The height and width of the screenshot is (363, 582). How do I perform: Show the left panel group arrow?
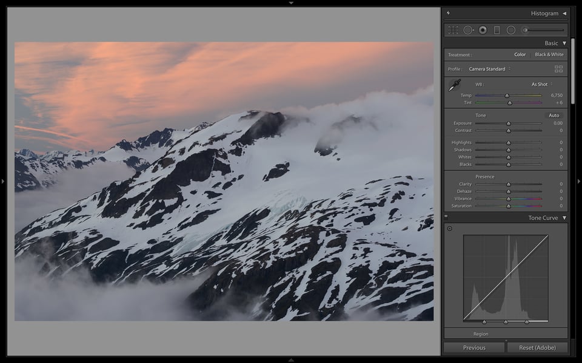click(3, 181)
